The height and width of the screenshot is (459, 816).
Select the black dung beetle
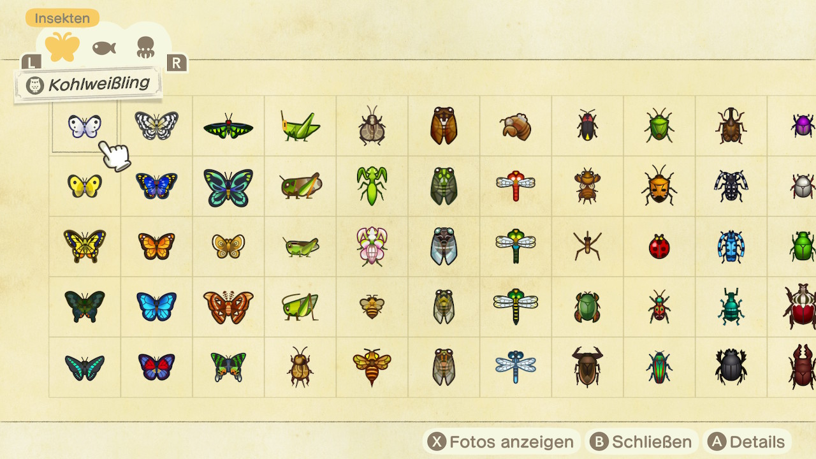point(731,366)
